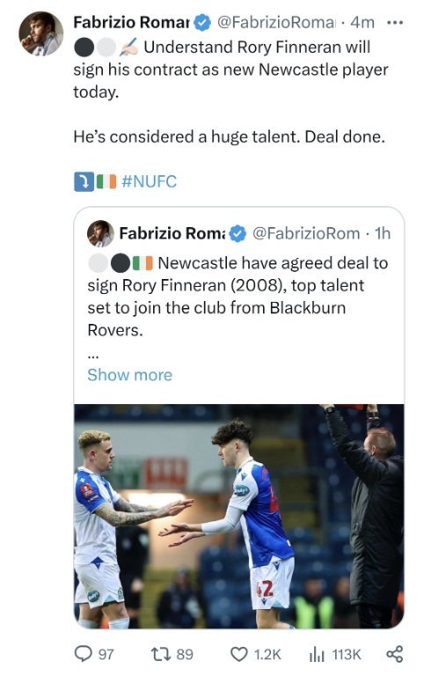Image resolution: width=424 pixels, height=676 pixels.
Task: Click verified badge in the quoted tweet
Action: 238,233
